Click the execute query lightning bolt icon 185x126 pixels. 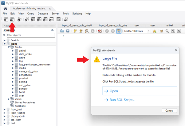coord(75,31)
